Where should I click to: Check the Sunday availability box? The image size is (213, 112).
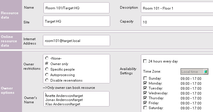tap(145, 78)
